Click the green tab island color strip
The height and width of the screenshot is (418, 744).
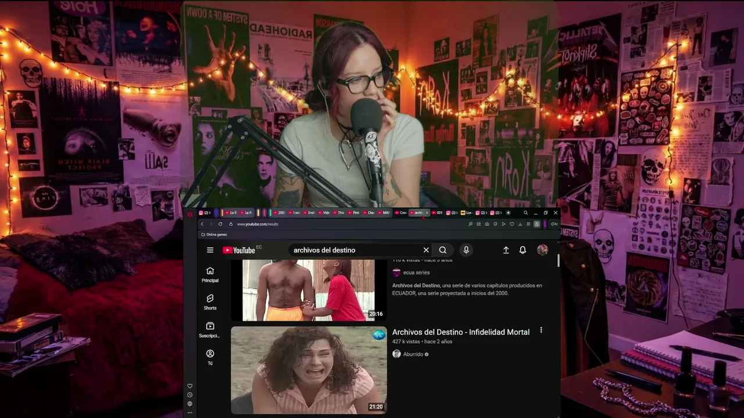pyautogui.click(x=270, y=213)
